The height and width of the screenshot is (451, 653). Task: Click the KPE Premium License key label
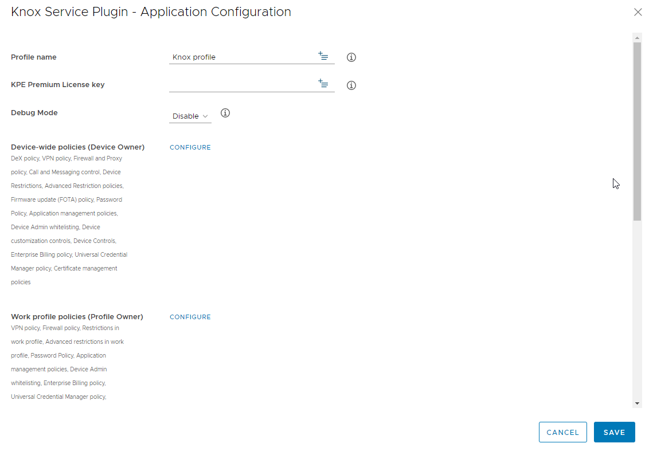pyautogui.click(x=57, y=85)
